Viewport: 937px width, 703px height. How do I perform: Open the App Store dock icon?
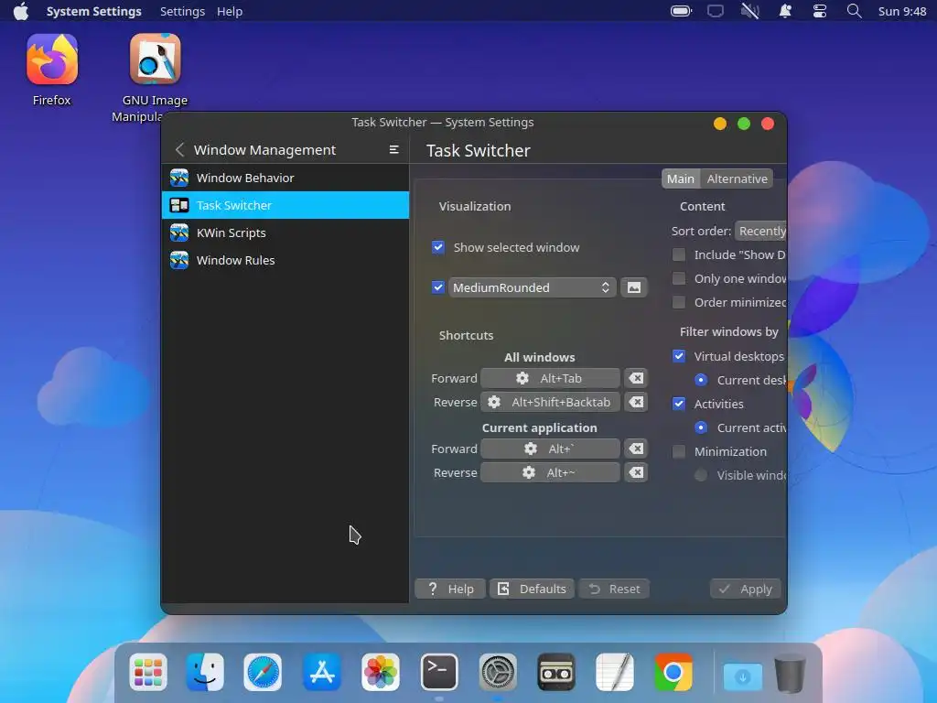pyautogui.click(x=321, y=672)
